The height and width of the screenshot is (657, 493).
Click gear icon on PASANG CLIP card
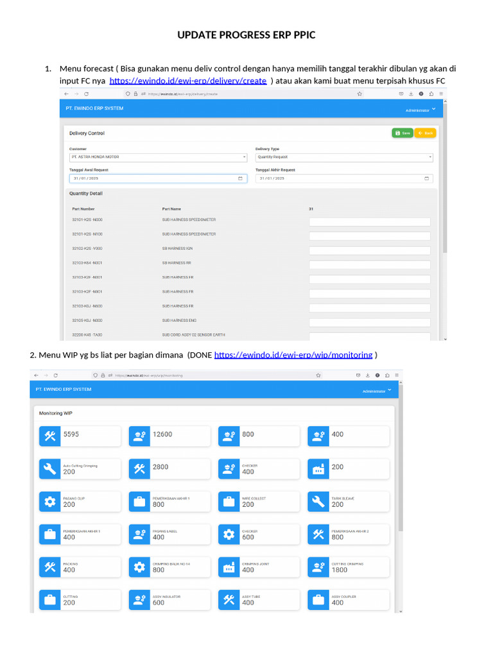50,502
